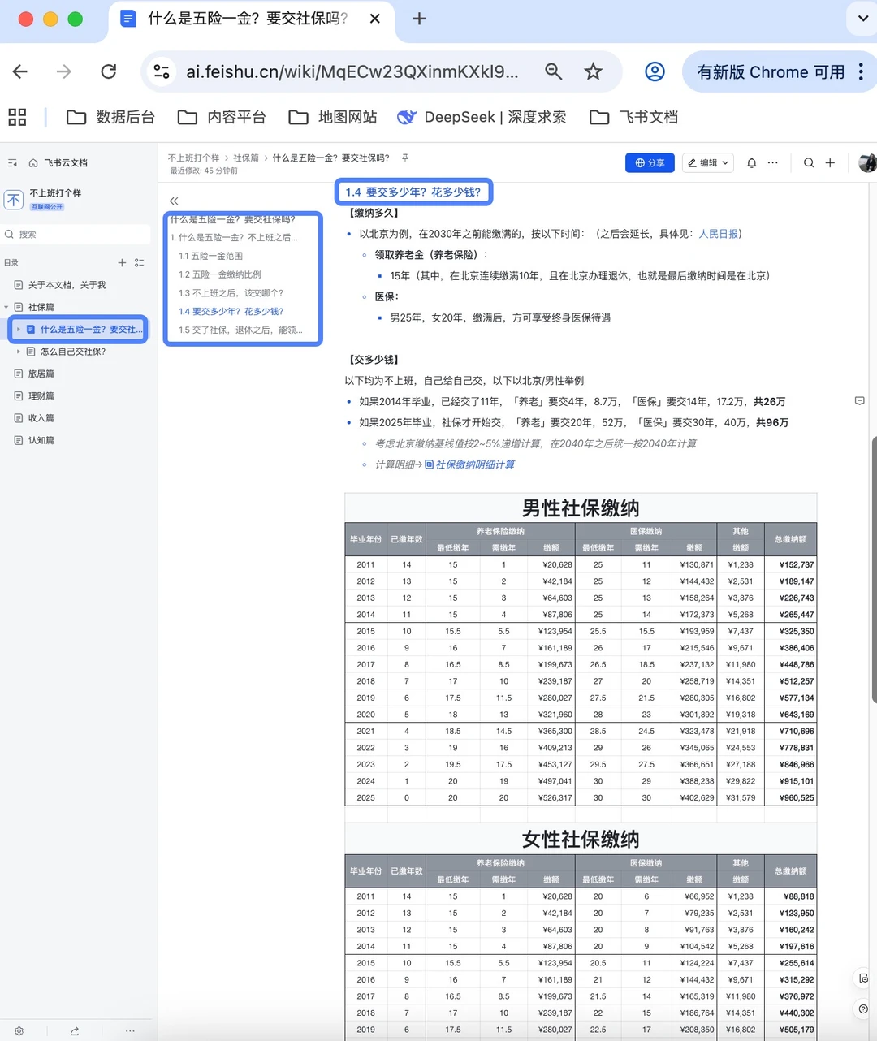Open the 人民日报 link
The image size is (877, 1041).
click(719, 234)
